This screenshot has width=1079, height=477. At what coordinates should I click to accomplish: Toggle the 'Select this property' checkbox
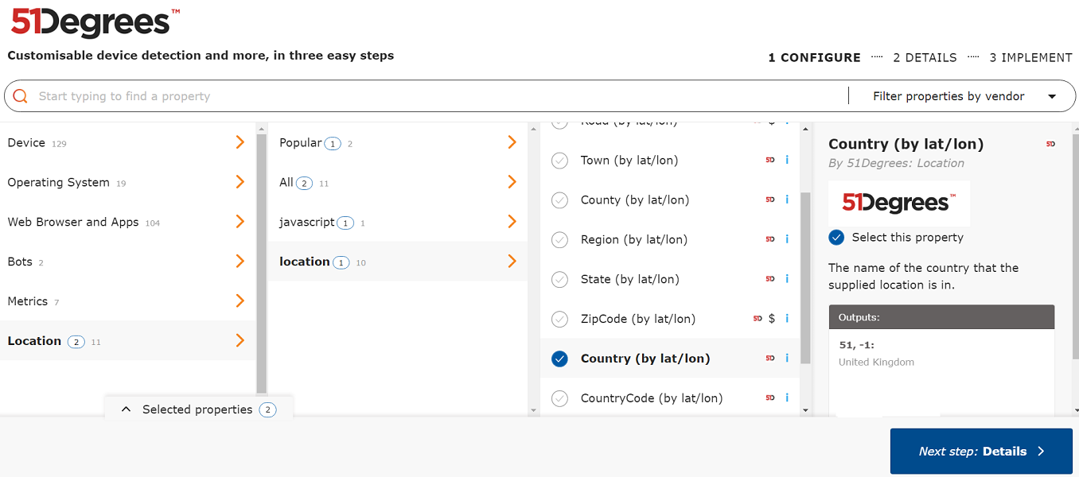click(836, 237)
